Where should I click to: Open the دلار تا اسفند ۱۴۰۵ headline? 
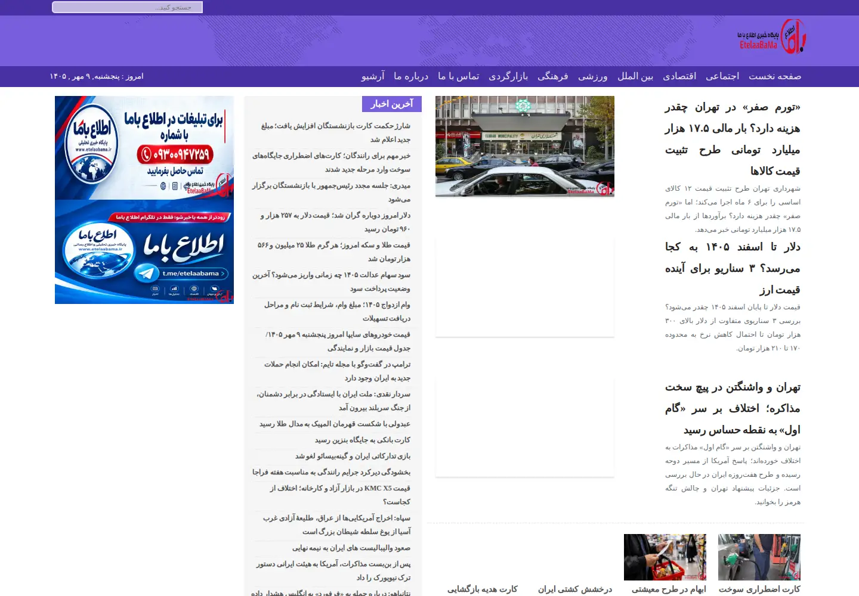(x=733, y=268)
